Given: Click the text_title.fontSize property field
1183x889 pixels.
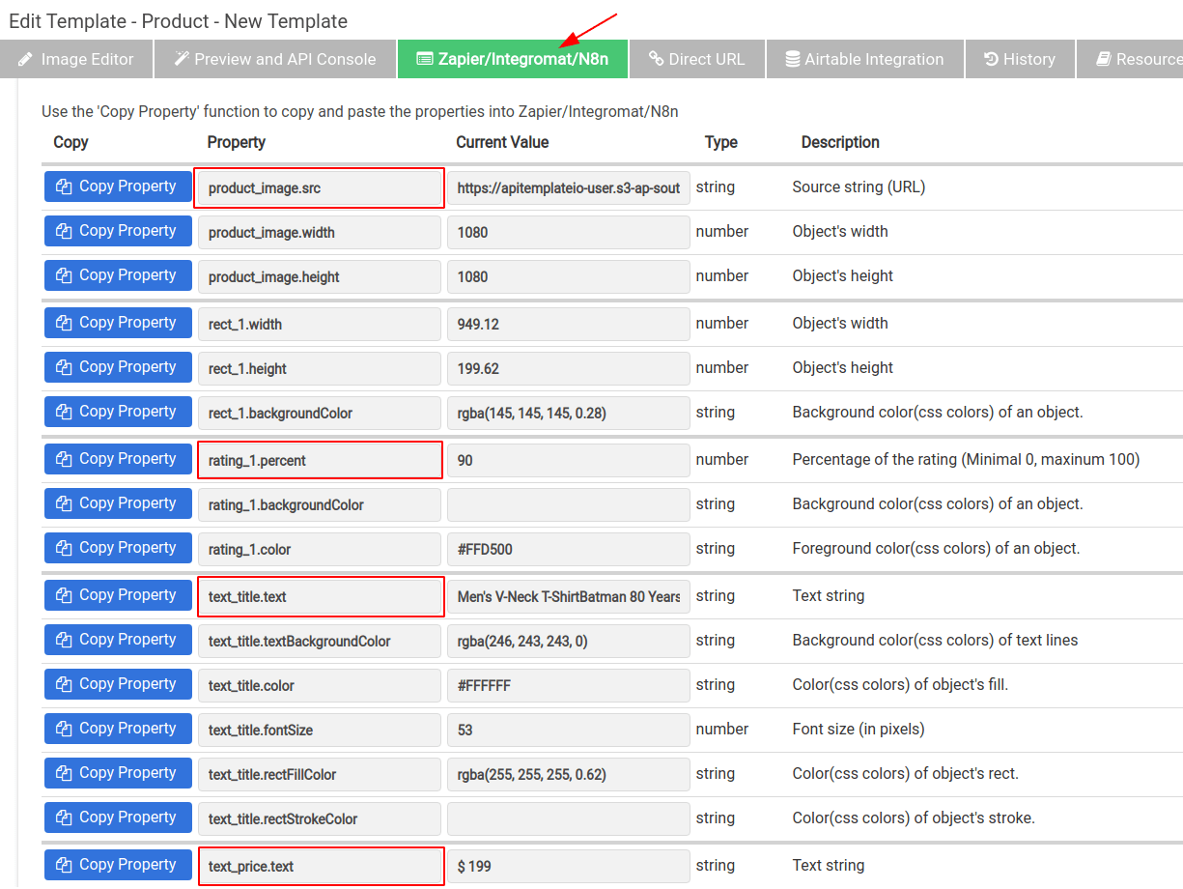Looking at the screenshot, I should pyautogui.click(x=320, y=731).
